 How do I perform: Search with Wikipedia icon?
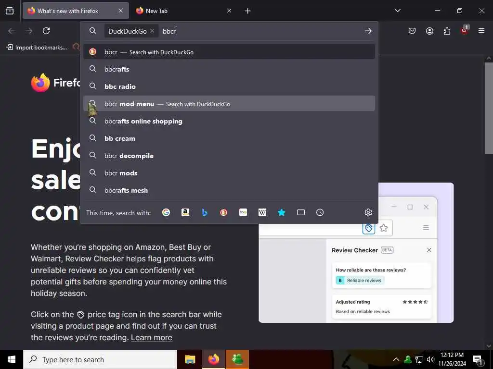262,212
